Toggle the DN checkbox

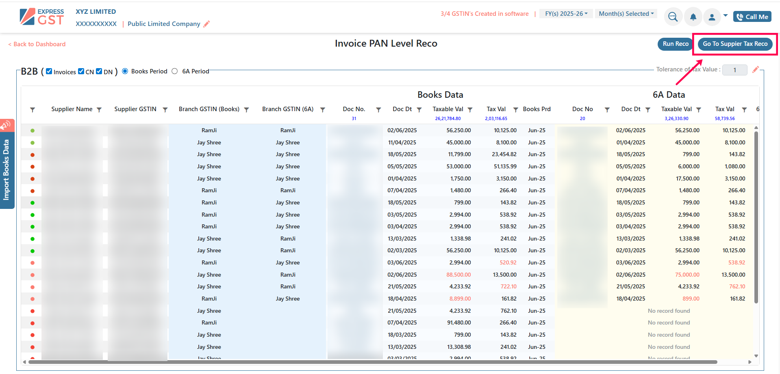(x=99, y=71)
